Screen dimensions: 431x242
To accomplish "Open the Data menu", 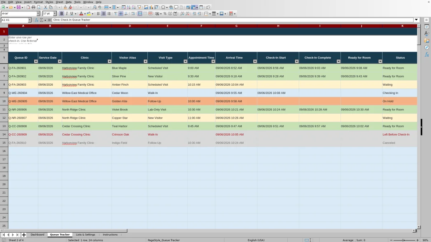I will coord(69,2).
